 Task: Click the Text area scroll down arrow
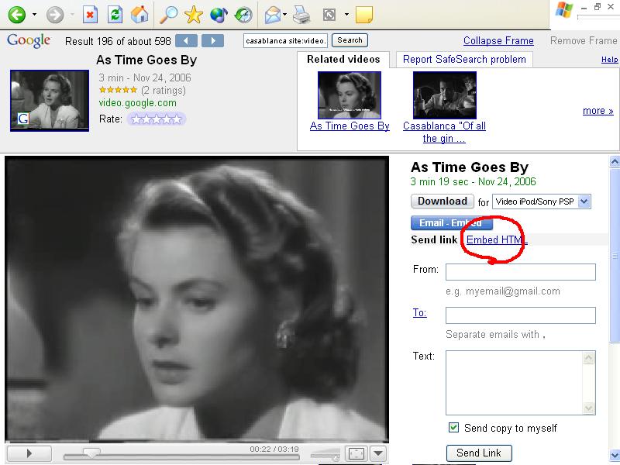click(x=588, y=408)
